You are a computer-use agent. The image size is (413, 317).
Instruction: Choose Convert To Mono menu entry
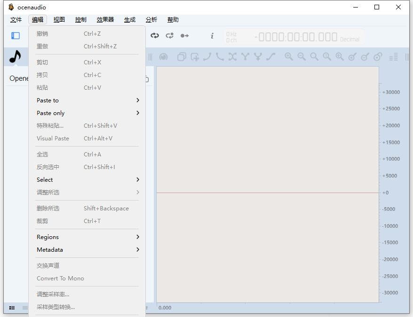(x=87, y=278)
